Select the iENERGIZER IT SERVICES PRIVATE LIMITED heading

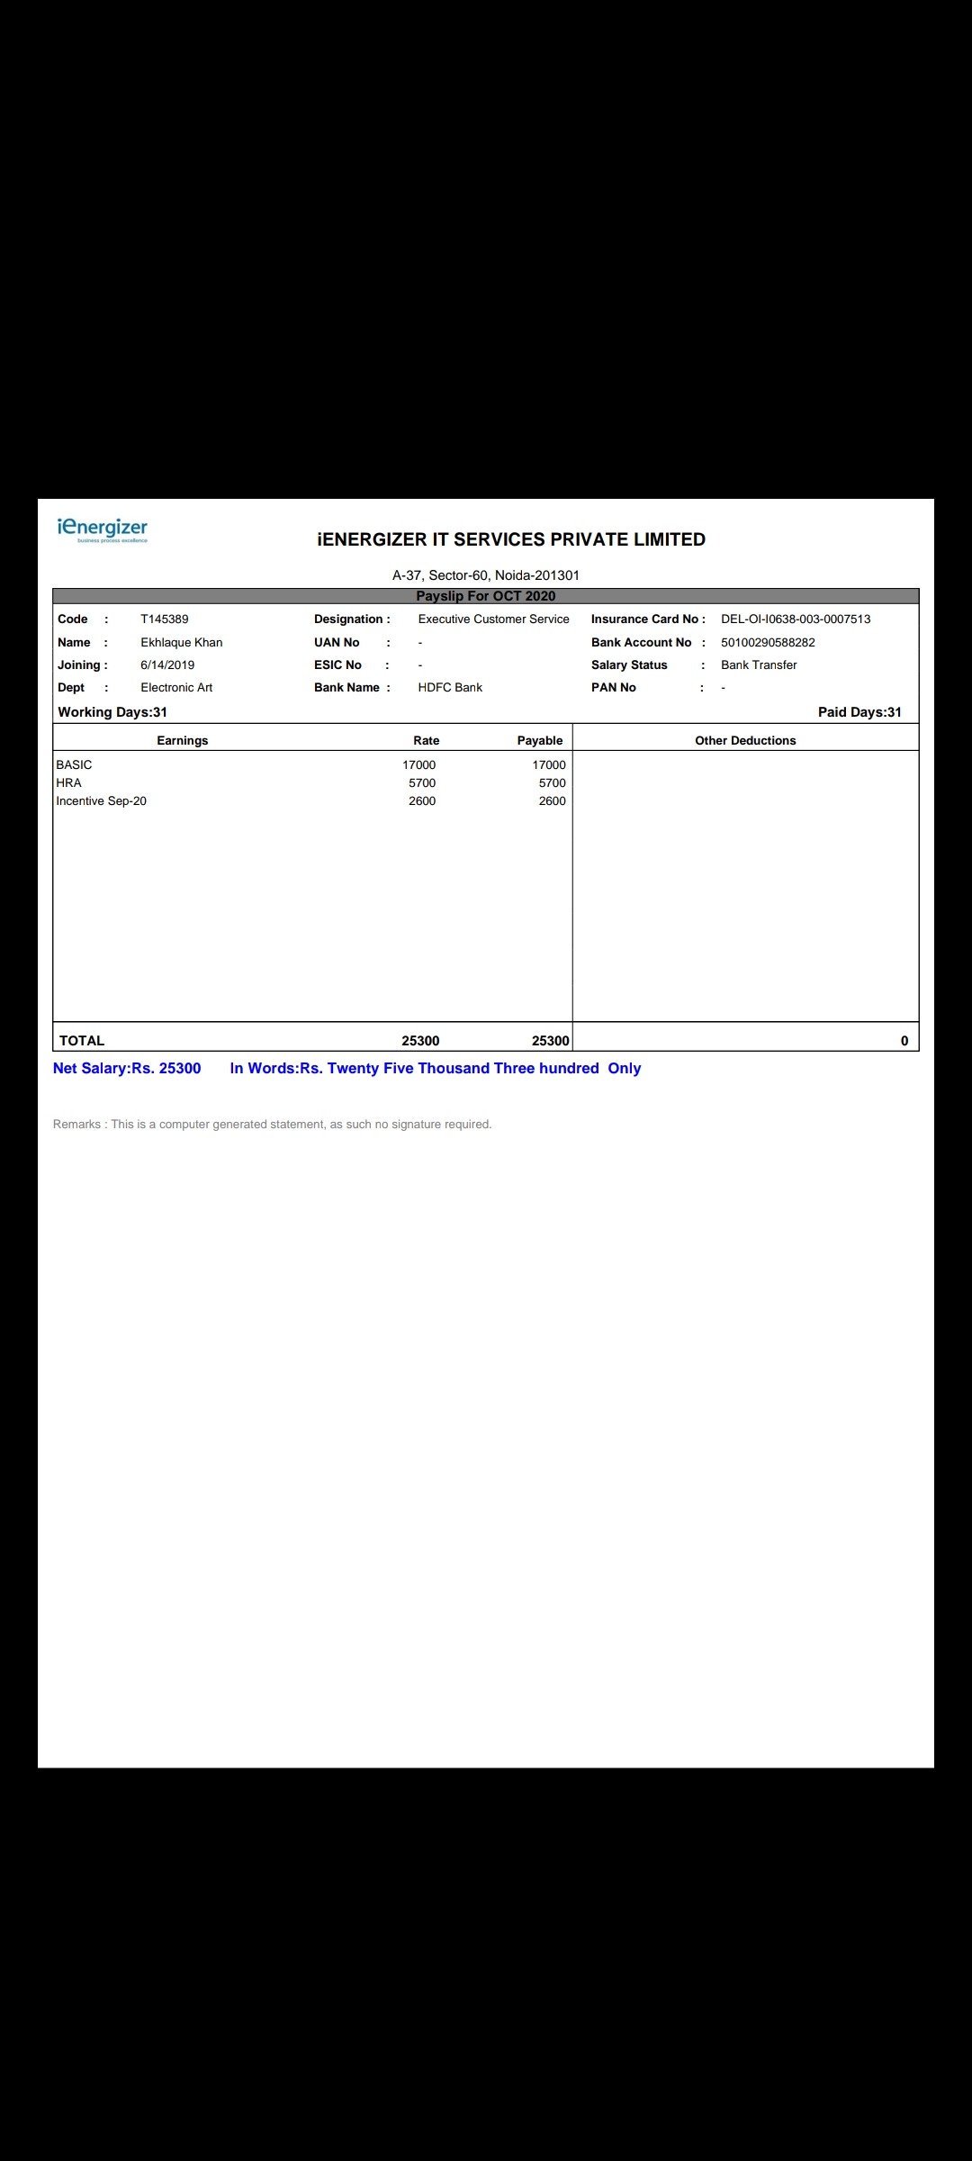511,539
